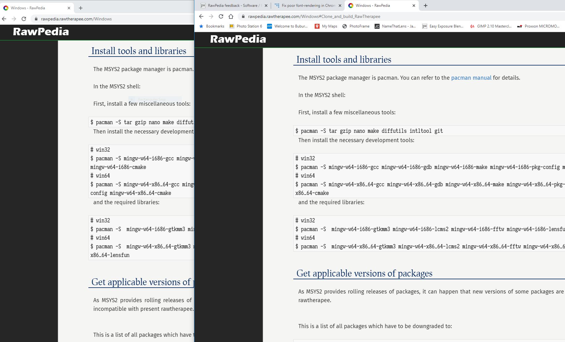
Task: Click Get applicable versions of packages heading
Action: [364, 273]
